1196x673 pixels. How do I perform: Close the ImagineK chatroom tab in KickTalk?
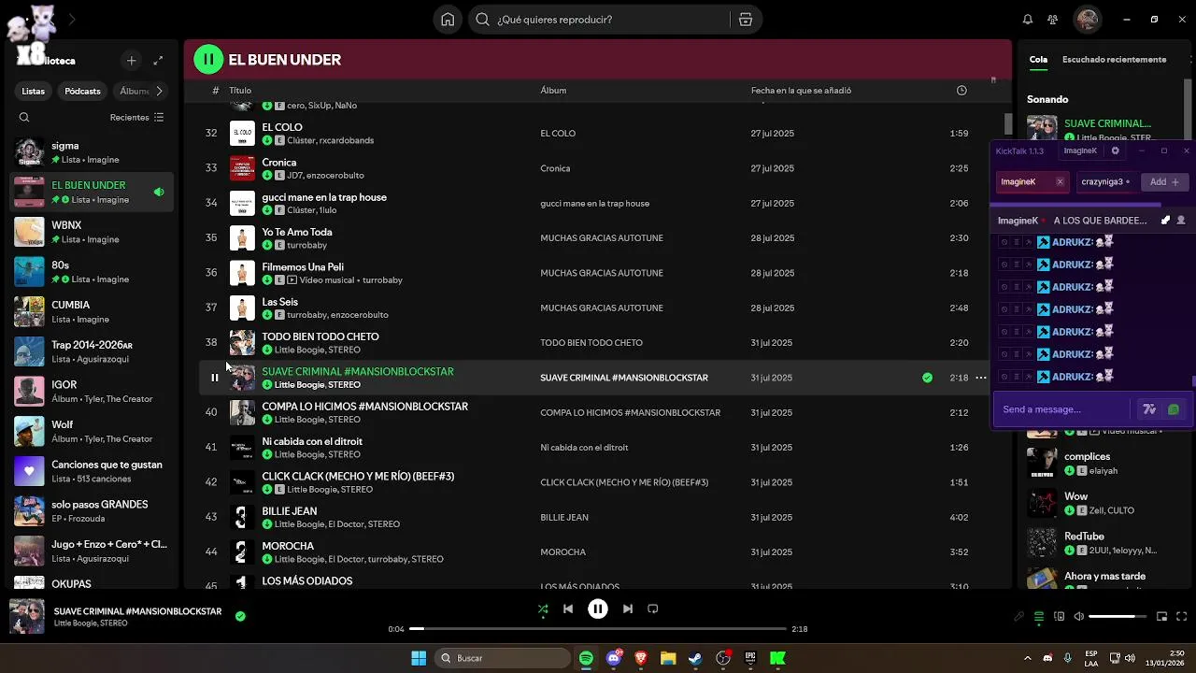[1060, 182]
